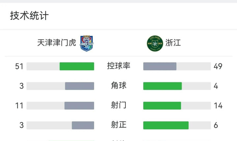Tap the 天津津门虎 team name
237x141 pixels.
57,43
